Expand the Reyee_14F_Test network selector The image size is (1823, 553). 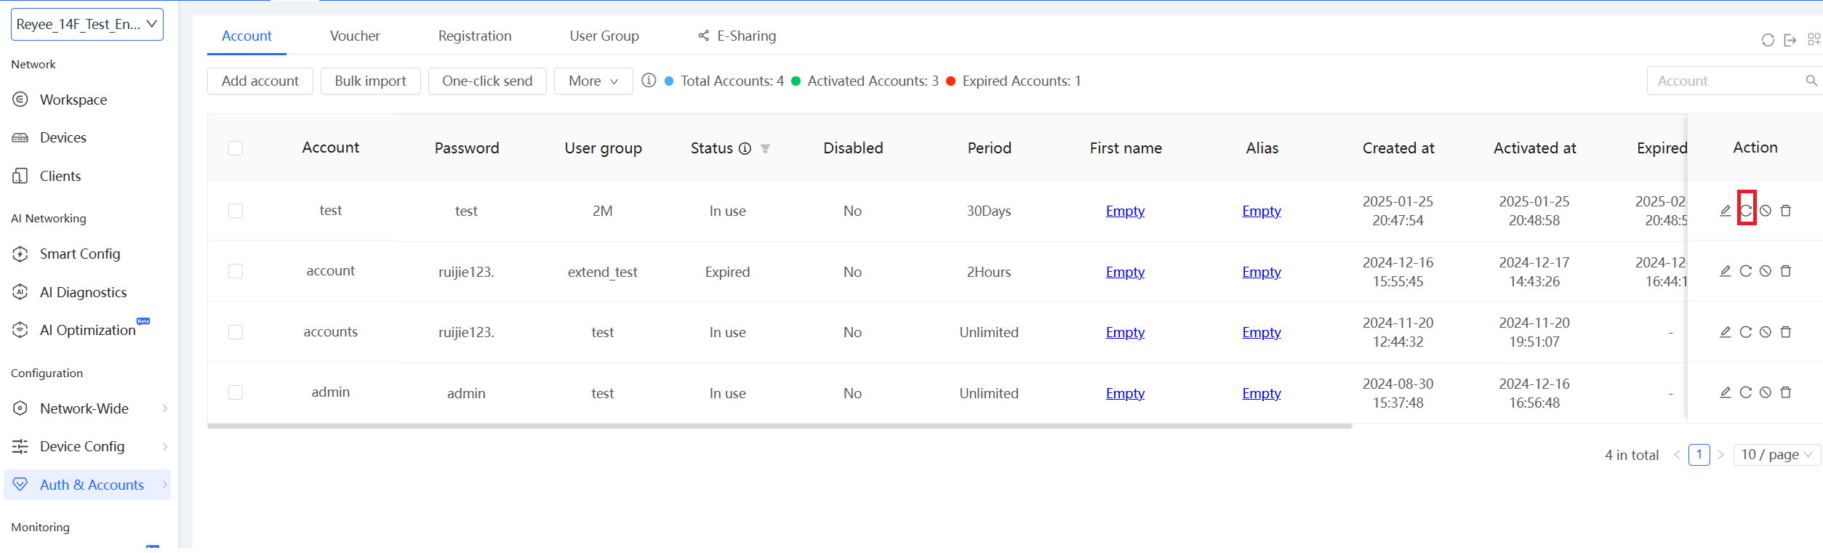coord(87,24)
